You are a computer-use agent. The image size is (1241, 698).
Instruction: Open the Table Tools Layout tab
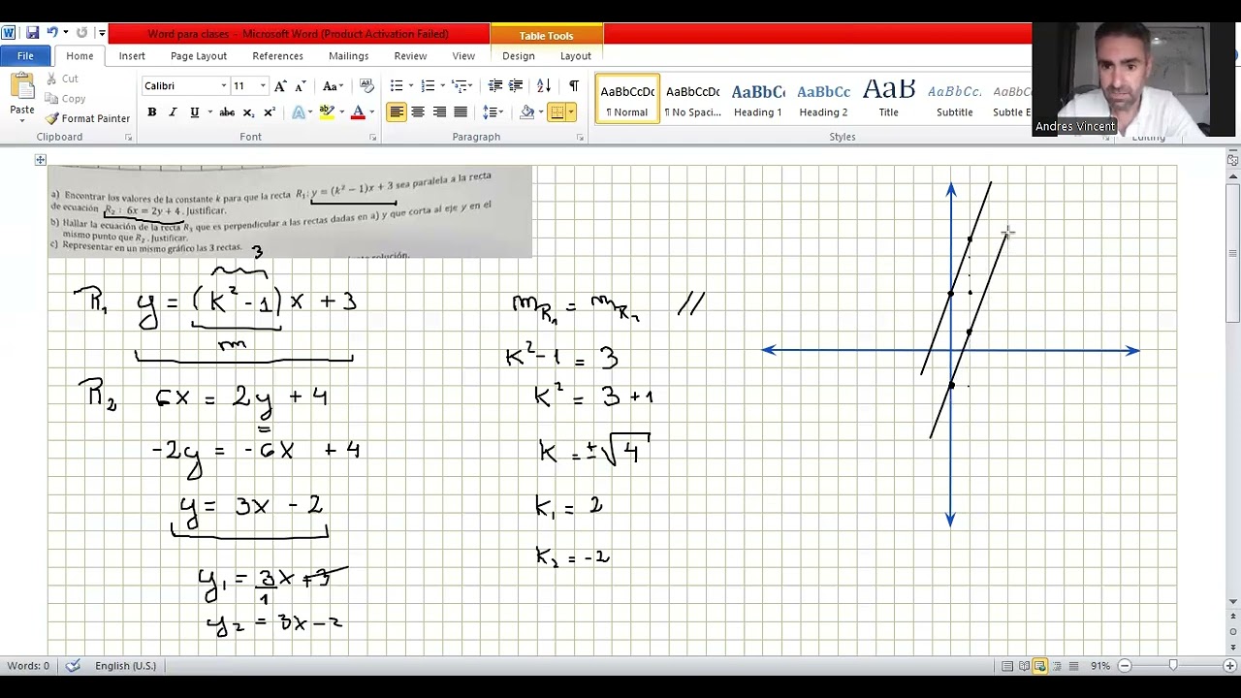pyautogui.click(x=575, y=56)
